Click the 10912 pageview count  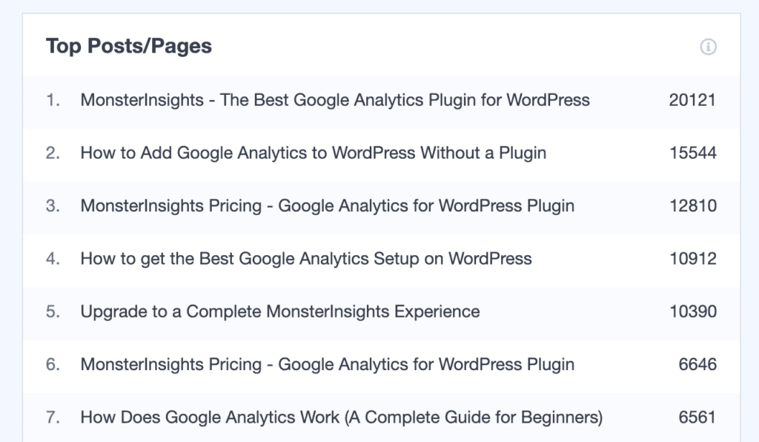(693, 259)
